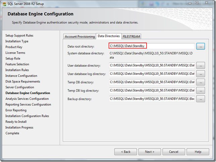Maximize the setup window
The height and width of the screenshot is (162, 216).
tap(197, 3)
